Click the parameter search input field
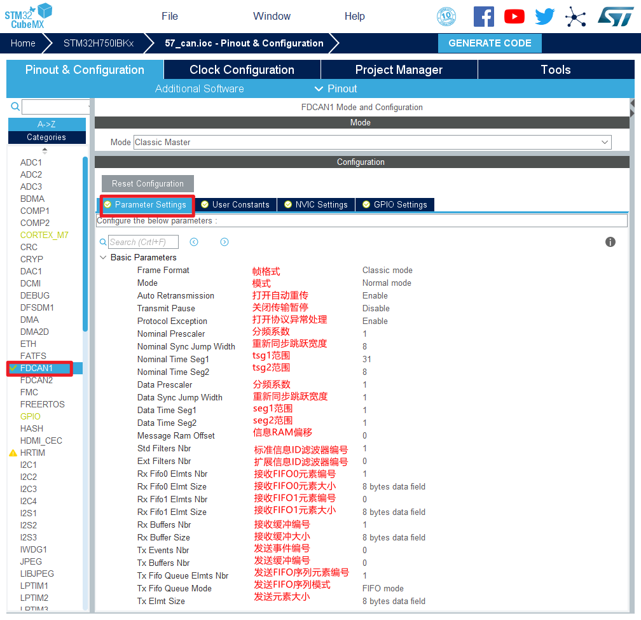This screenshot has width=641, height=620. pyautogui.click(x=143, y=242)
